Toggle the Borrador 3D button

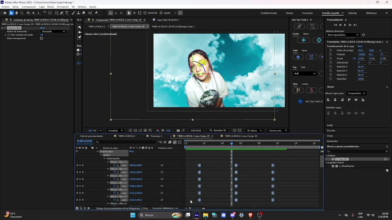point(217,130)
